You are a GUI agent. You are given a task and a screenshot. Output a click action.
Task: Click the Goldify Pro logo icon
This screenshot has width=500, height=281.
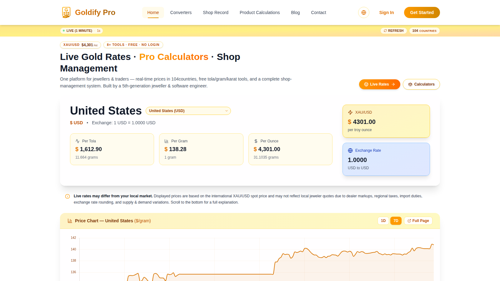coord(66,12)
